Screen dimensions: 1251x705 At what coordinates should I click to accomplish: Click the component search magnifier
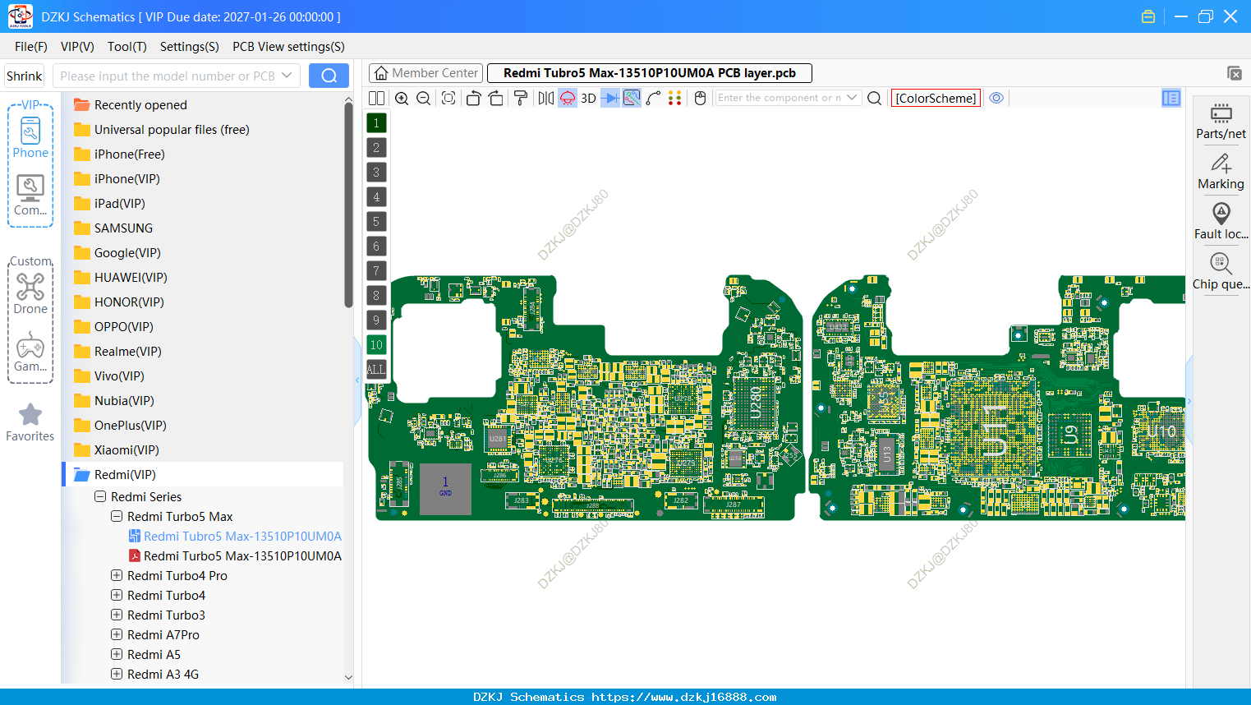(x=875, y=98)
